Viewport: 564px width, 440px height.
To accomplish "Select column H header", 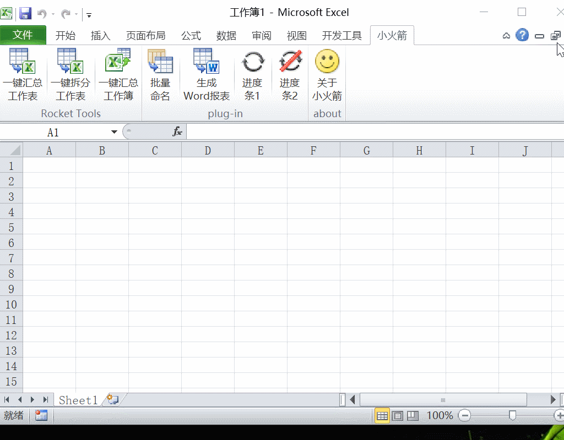I will coord(419,150).
